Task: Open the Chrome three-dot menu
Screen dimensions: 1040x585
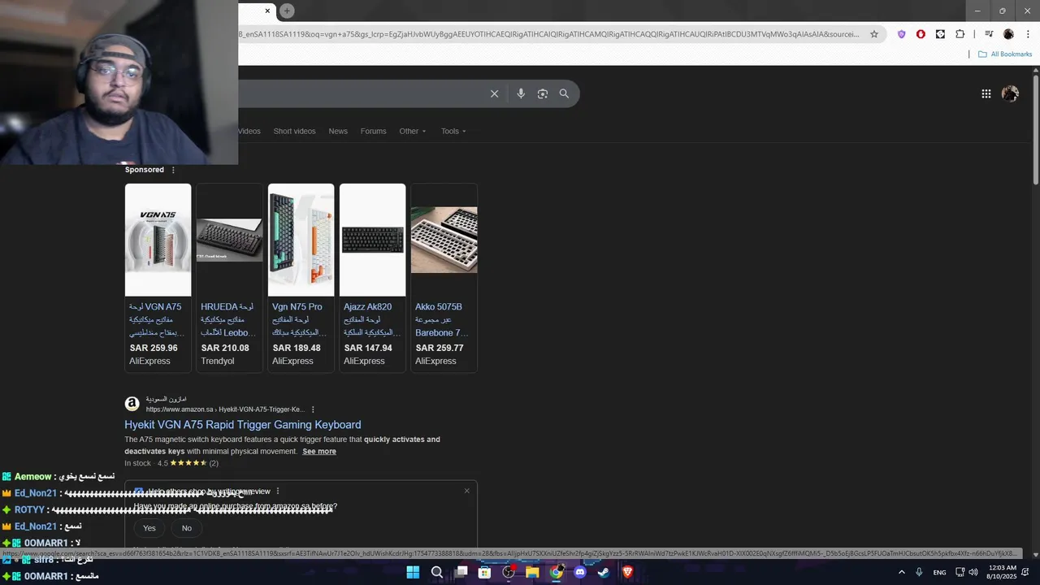Action: pyautogui.click(x=1026, y=34)
